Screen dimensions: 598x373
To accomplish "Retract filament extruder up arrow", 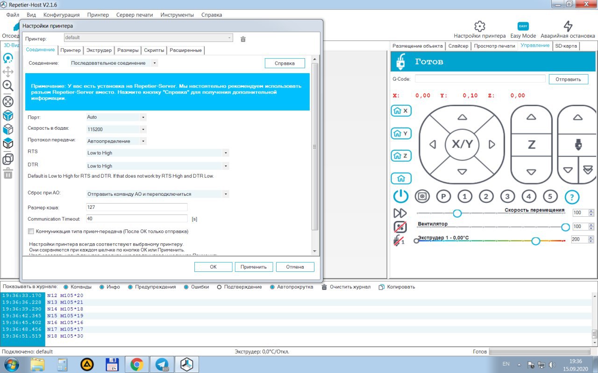I will (578, 117).
